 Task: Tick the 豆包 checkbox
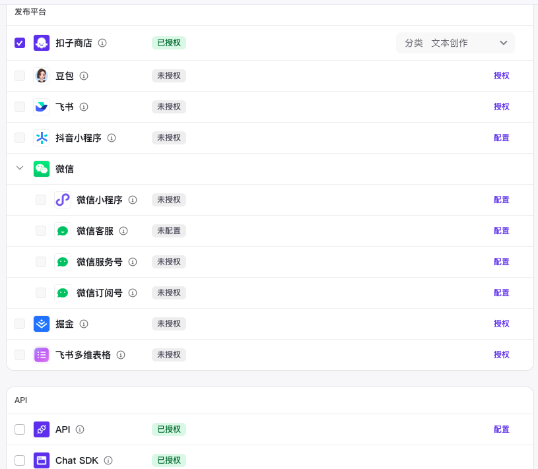pyautogui.click(x=20, y=76)
